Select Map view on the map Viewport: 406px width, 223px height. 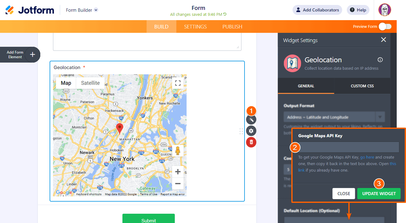pos(66,83)
